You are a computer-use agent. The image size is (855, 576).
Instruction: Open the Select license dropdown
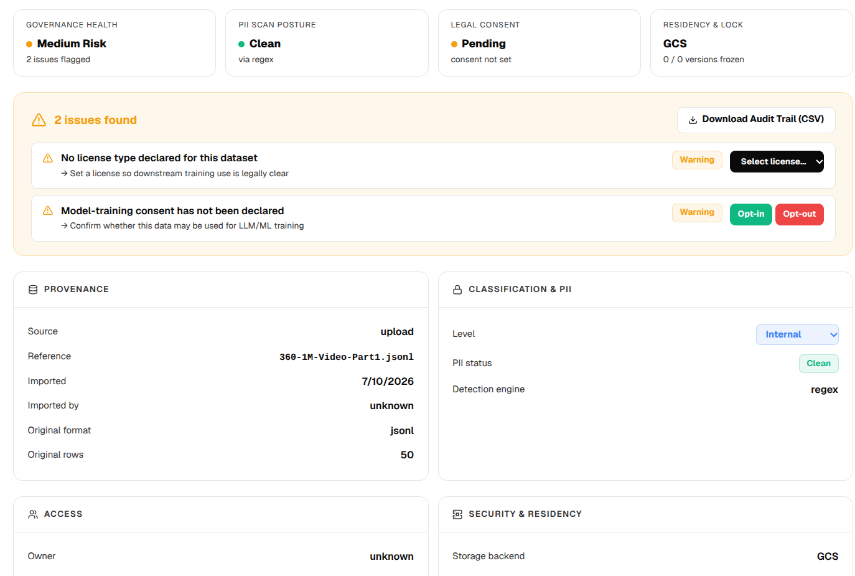777,161
